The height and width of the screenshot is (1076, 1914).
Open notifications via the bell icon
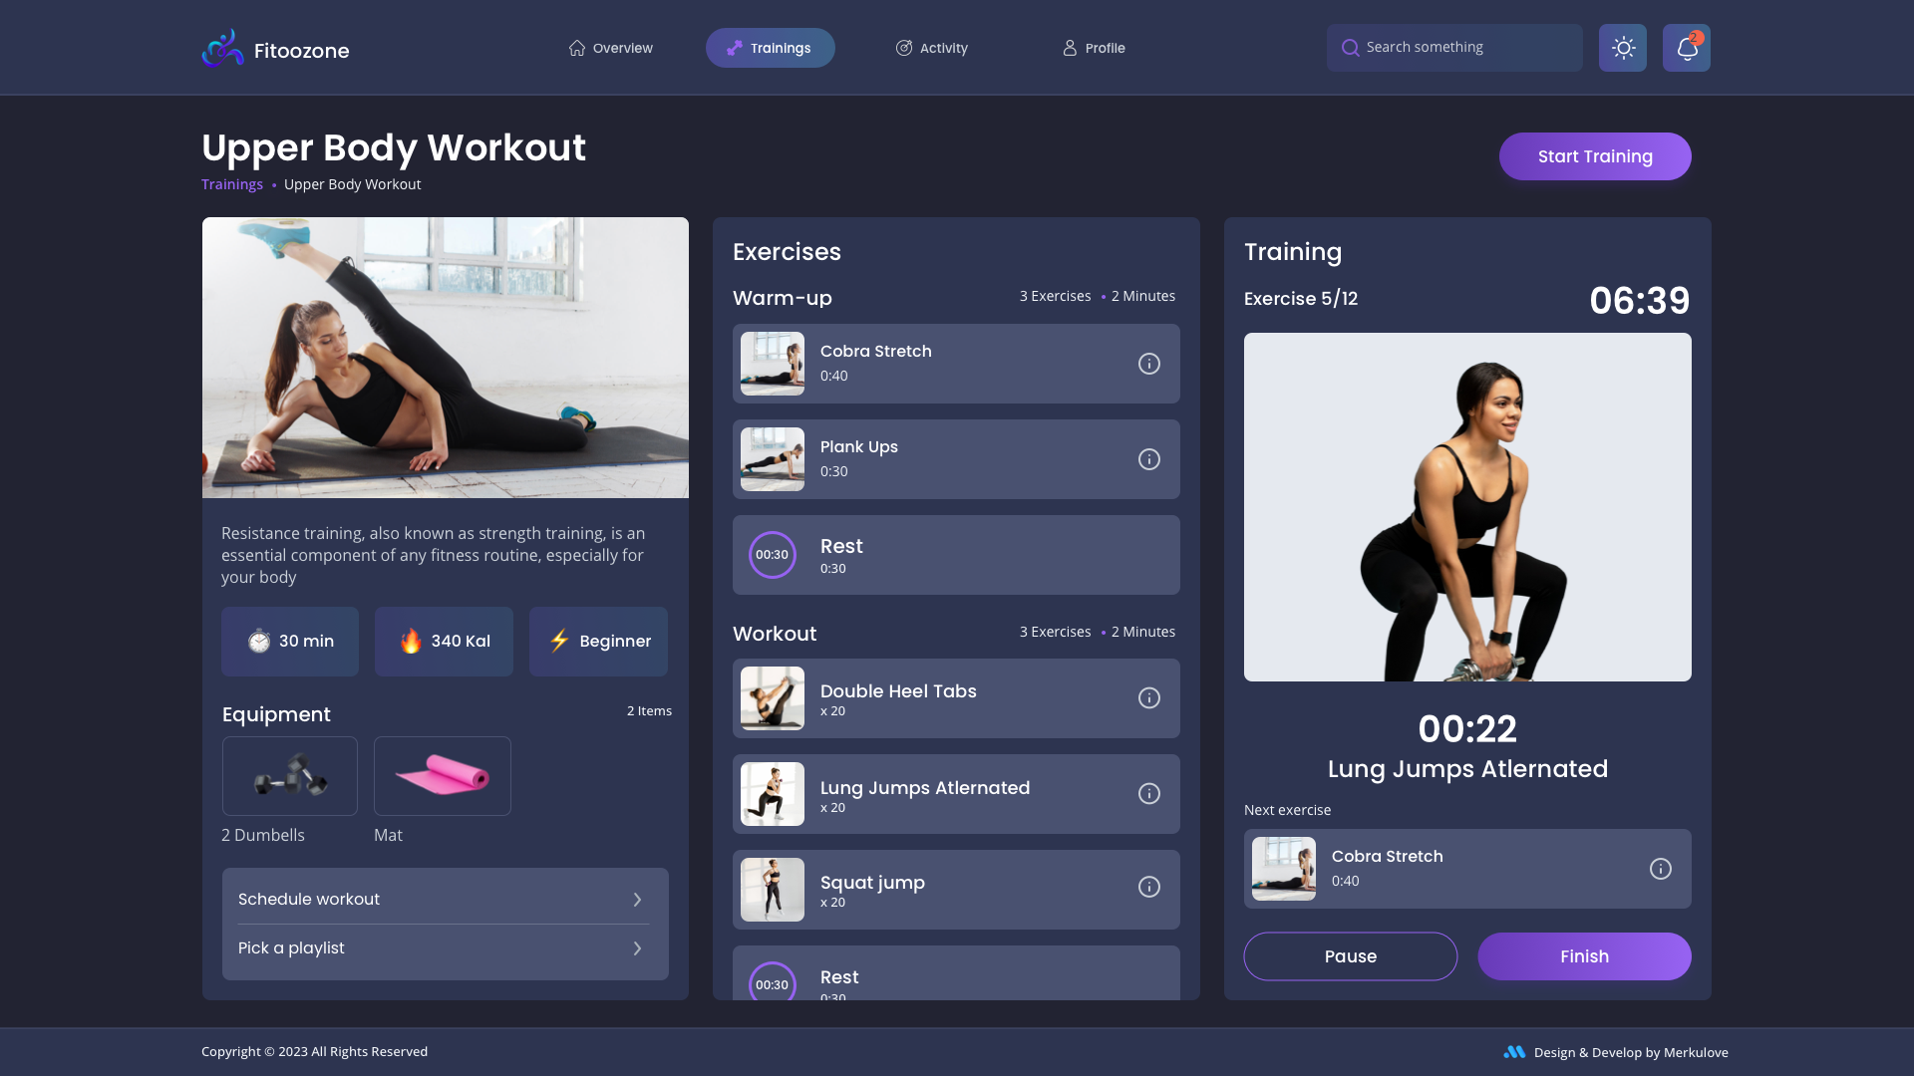1686,47
